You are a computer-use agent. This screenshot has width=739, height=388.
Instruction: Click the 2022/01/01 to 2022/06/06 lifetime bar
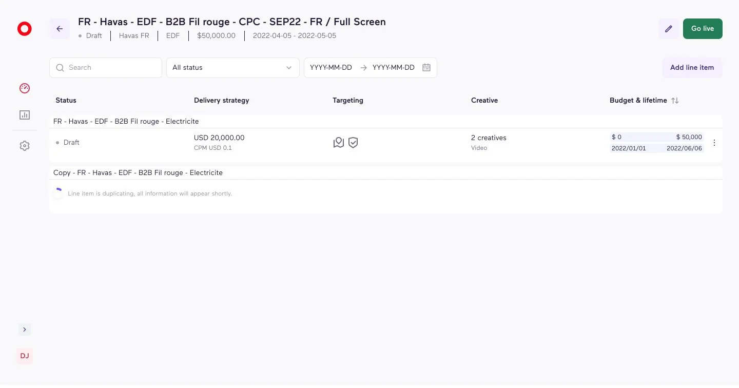[x=657, y=148]
